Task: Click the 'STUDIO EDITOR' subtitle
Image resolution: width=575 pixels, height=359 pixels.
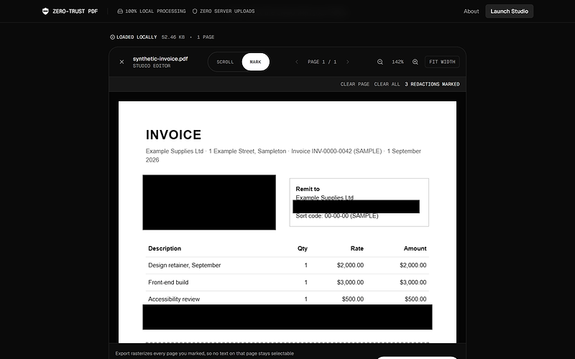Action: [x=152, y=66]
